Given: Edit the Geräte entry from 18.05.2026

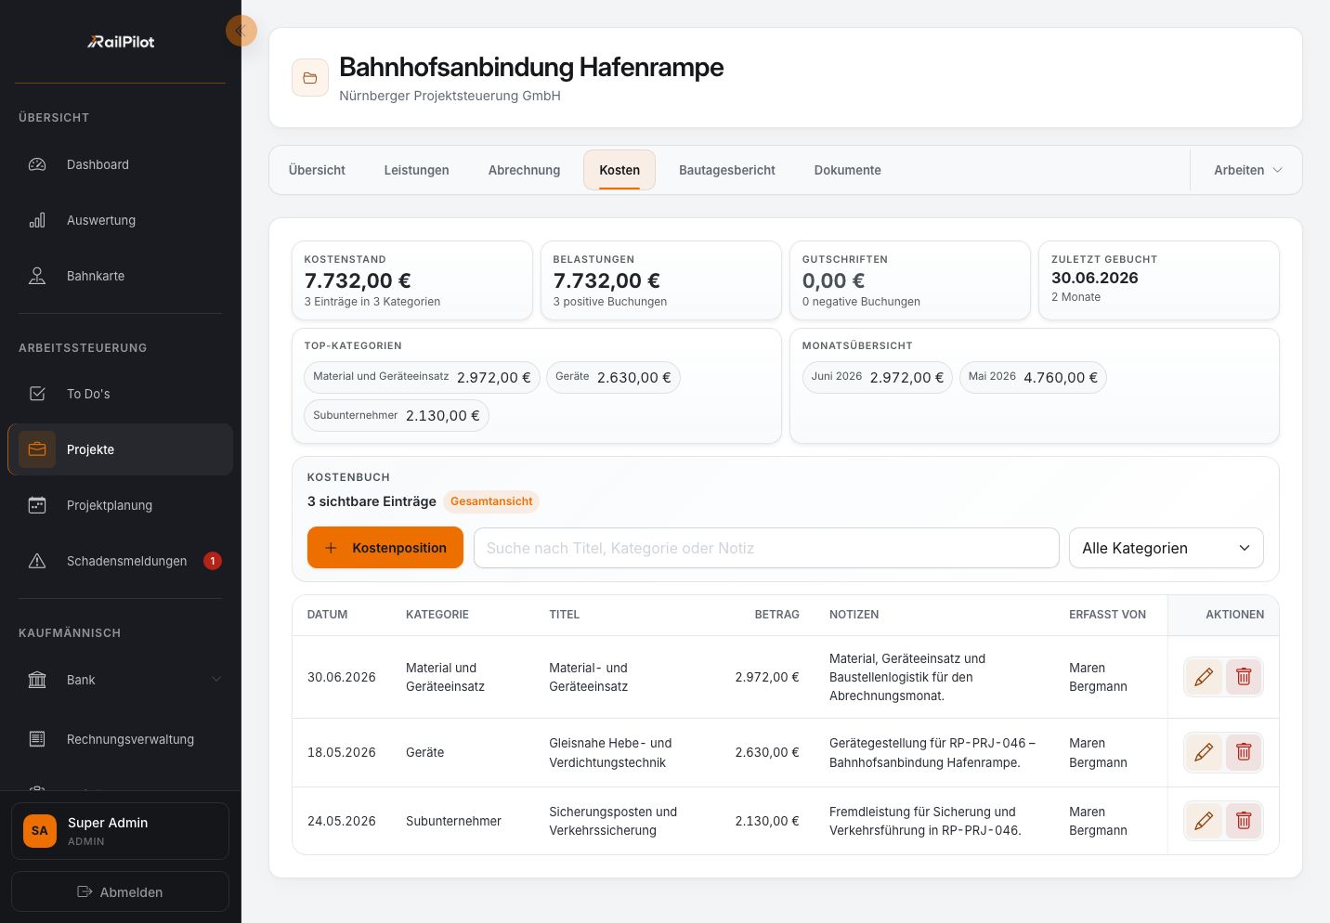Looking at the screenshot, I should (1204, 752).
